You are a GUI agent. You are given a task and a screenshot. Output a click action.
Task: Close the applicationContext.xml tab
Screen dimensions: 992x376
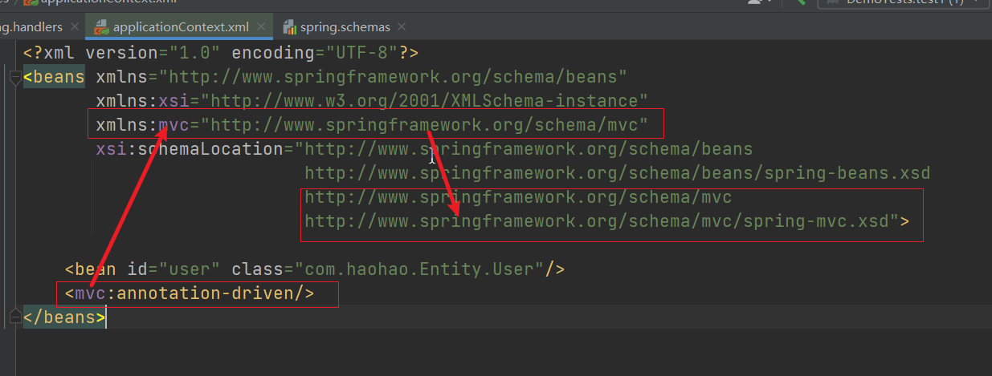coord(261,26)
